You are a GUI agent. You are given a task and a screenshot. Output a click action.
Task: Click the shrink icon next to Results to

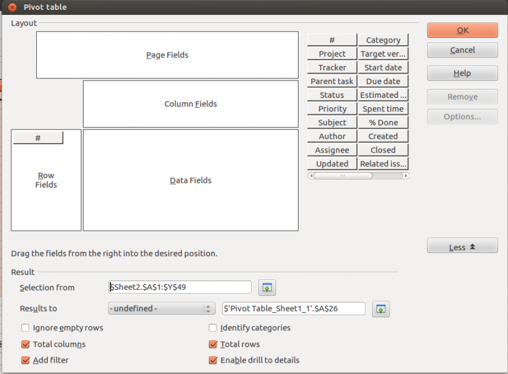click(x=380, y=309)
